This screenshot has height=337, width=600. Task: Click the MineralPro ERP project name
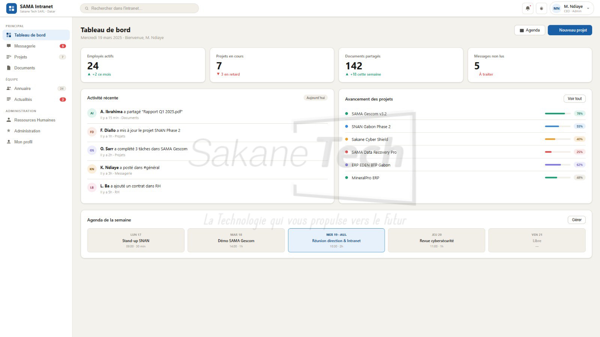(x=365, y=178)
